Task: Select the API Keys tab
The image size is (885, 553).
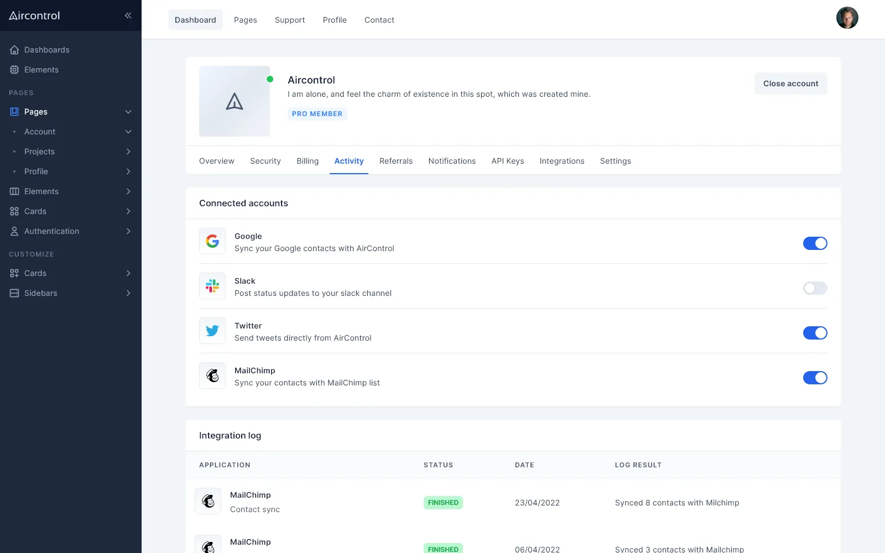Action: click(508, 161)
